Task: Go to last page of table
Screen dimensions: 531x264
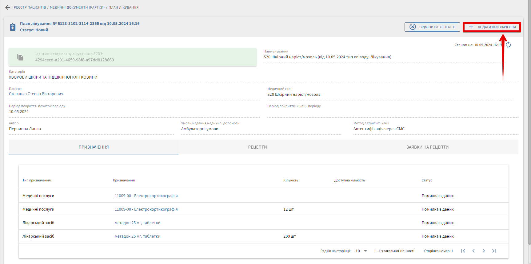Action: coord(494,251)
